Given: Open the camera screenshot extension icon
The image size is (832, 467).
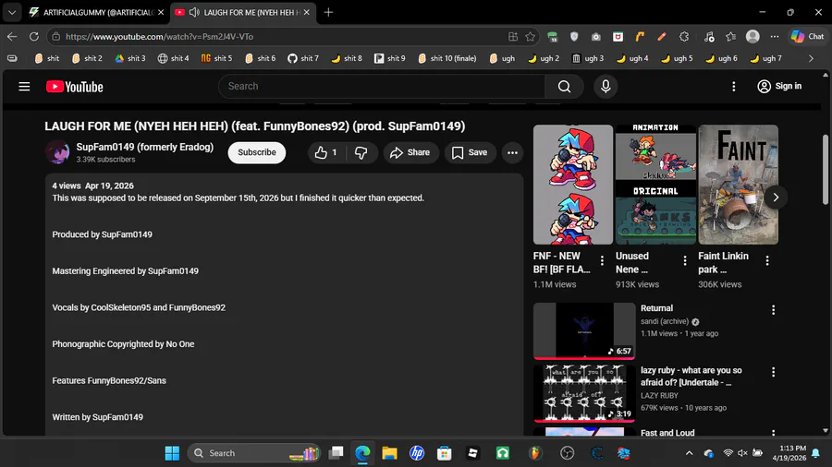Looking at the screenshot, I should click(x=596, y=37).
